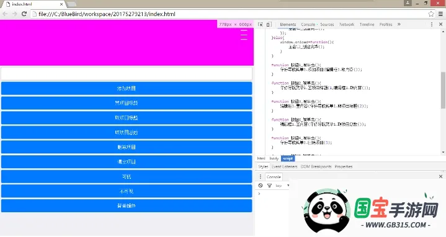Click the Elements panel scroll-up arrow
Screen dimensions: 446x237
(443, 31)
